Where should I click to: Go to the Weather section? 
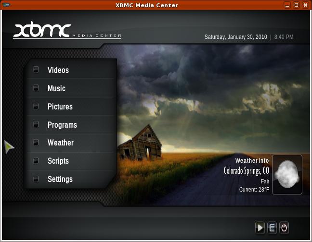[x=71, y=143]
